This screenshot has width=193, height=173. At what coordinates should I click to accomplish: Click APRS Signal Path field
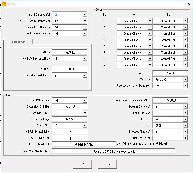pyautogui.click(x=84, y=144)
